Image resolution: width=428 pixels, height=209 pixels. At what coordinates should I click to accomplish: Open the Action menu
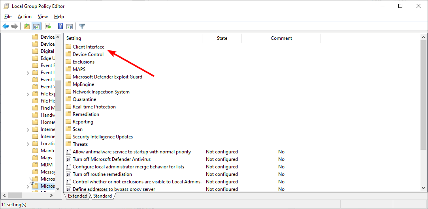click(x=25, y=17)
